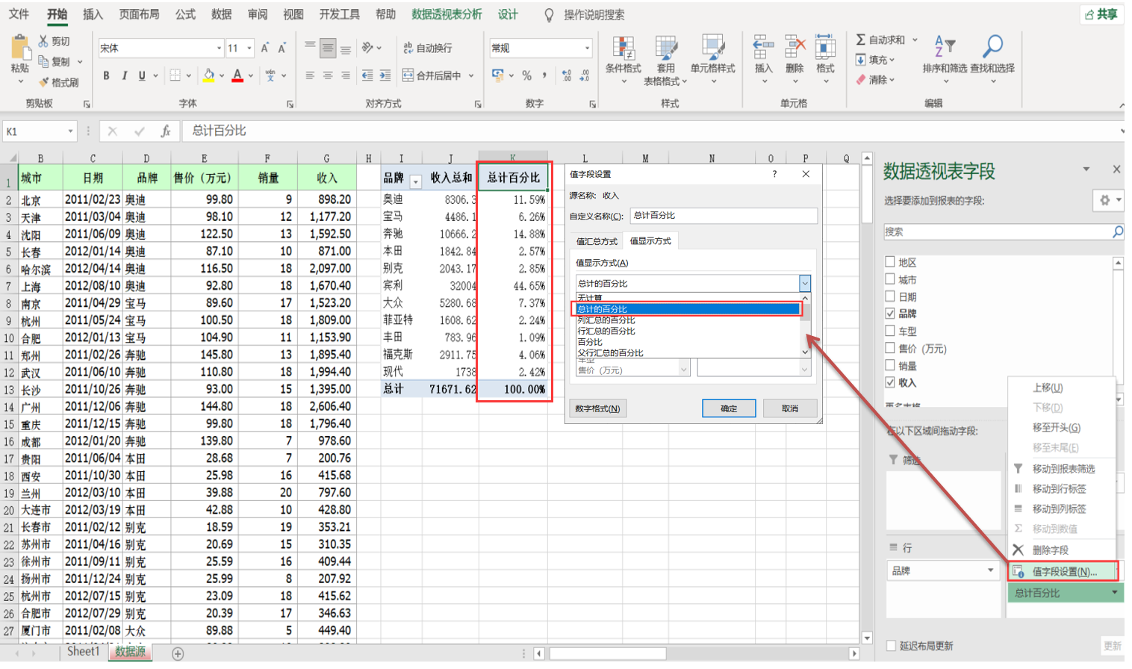Uncheck the 收入 field checkbox
The width and height of the screenshot is (1132, 669).
tap(890, 382)
